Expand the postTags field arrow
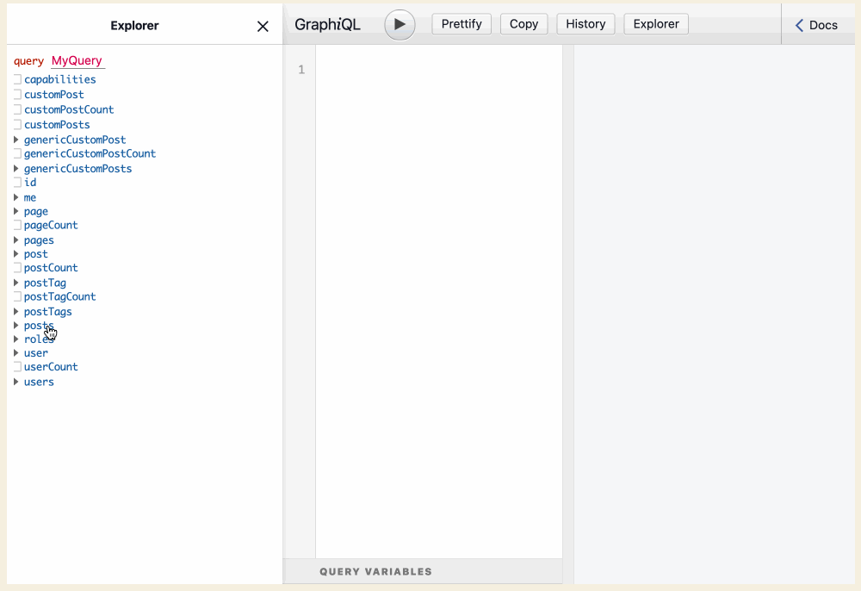The image size is (861, 591). [15, 311]
